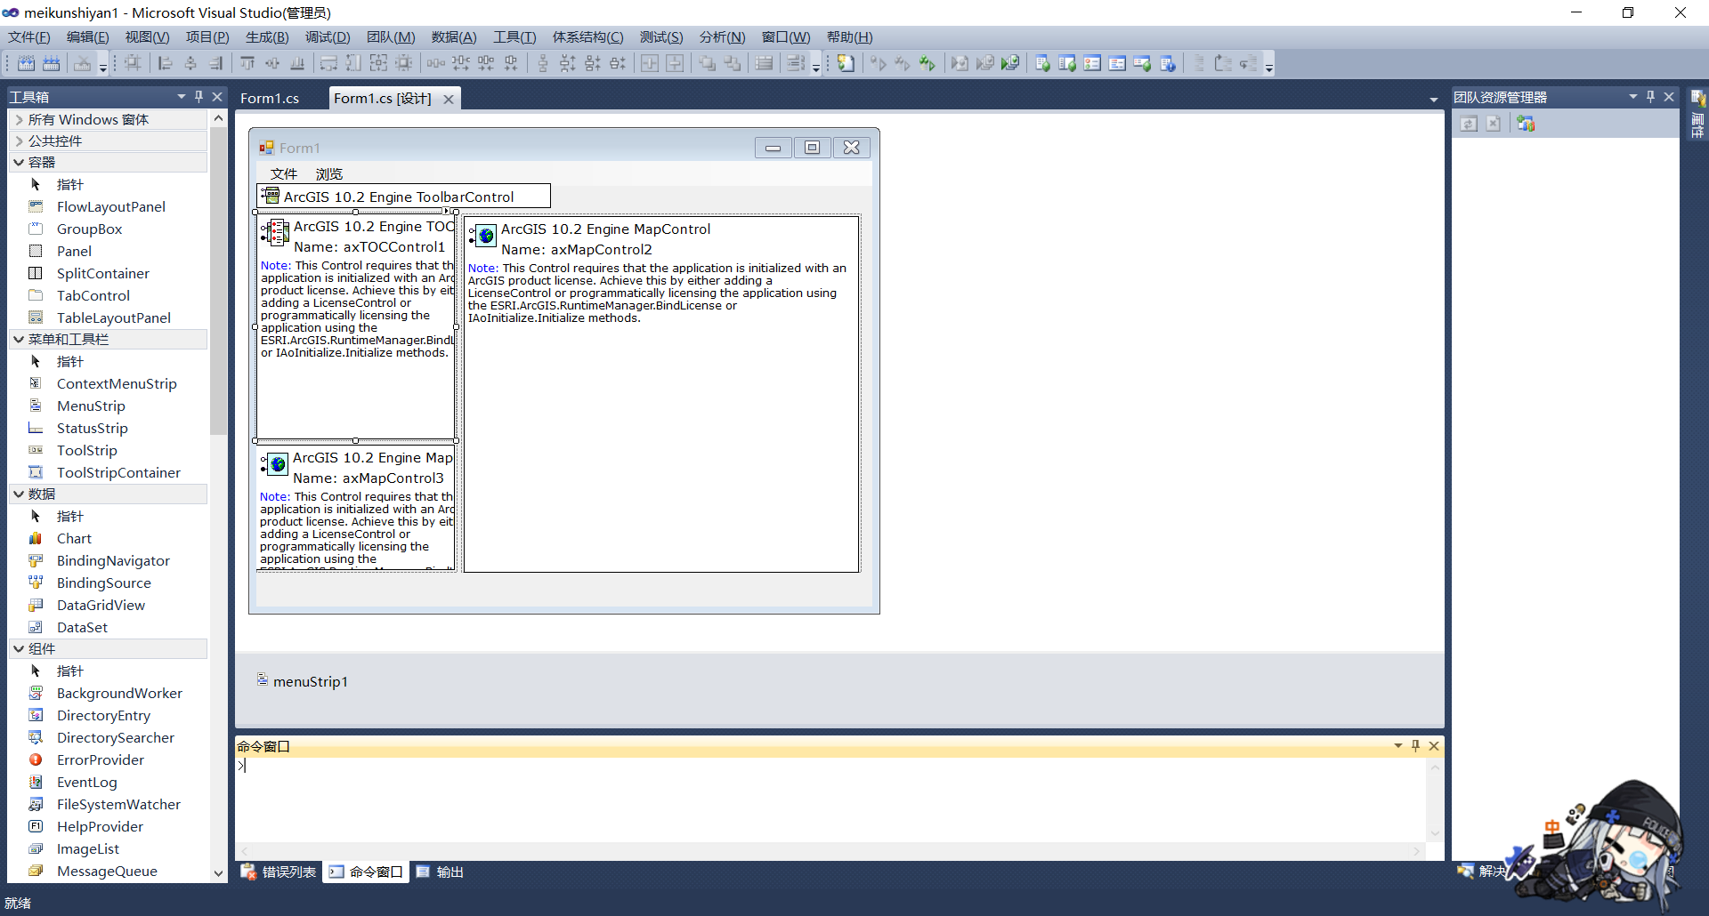
Task: Click the Size to Grid icon
Action: 403,63
